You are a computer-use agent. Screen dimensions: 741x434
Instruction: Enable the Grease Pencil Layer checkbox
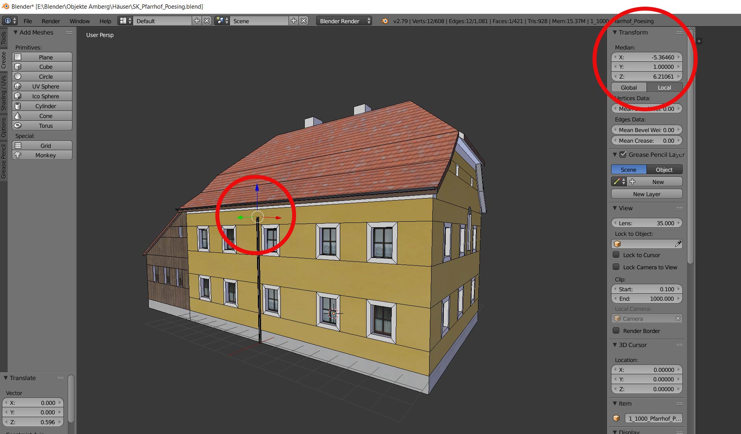coord(623,154)
